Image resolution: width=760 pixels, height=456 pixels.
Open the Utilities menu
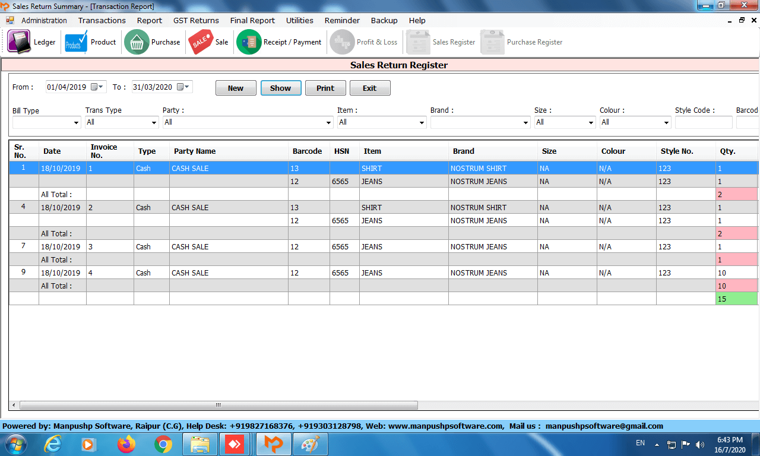[300, 20]
